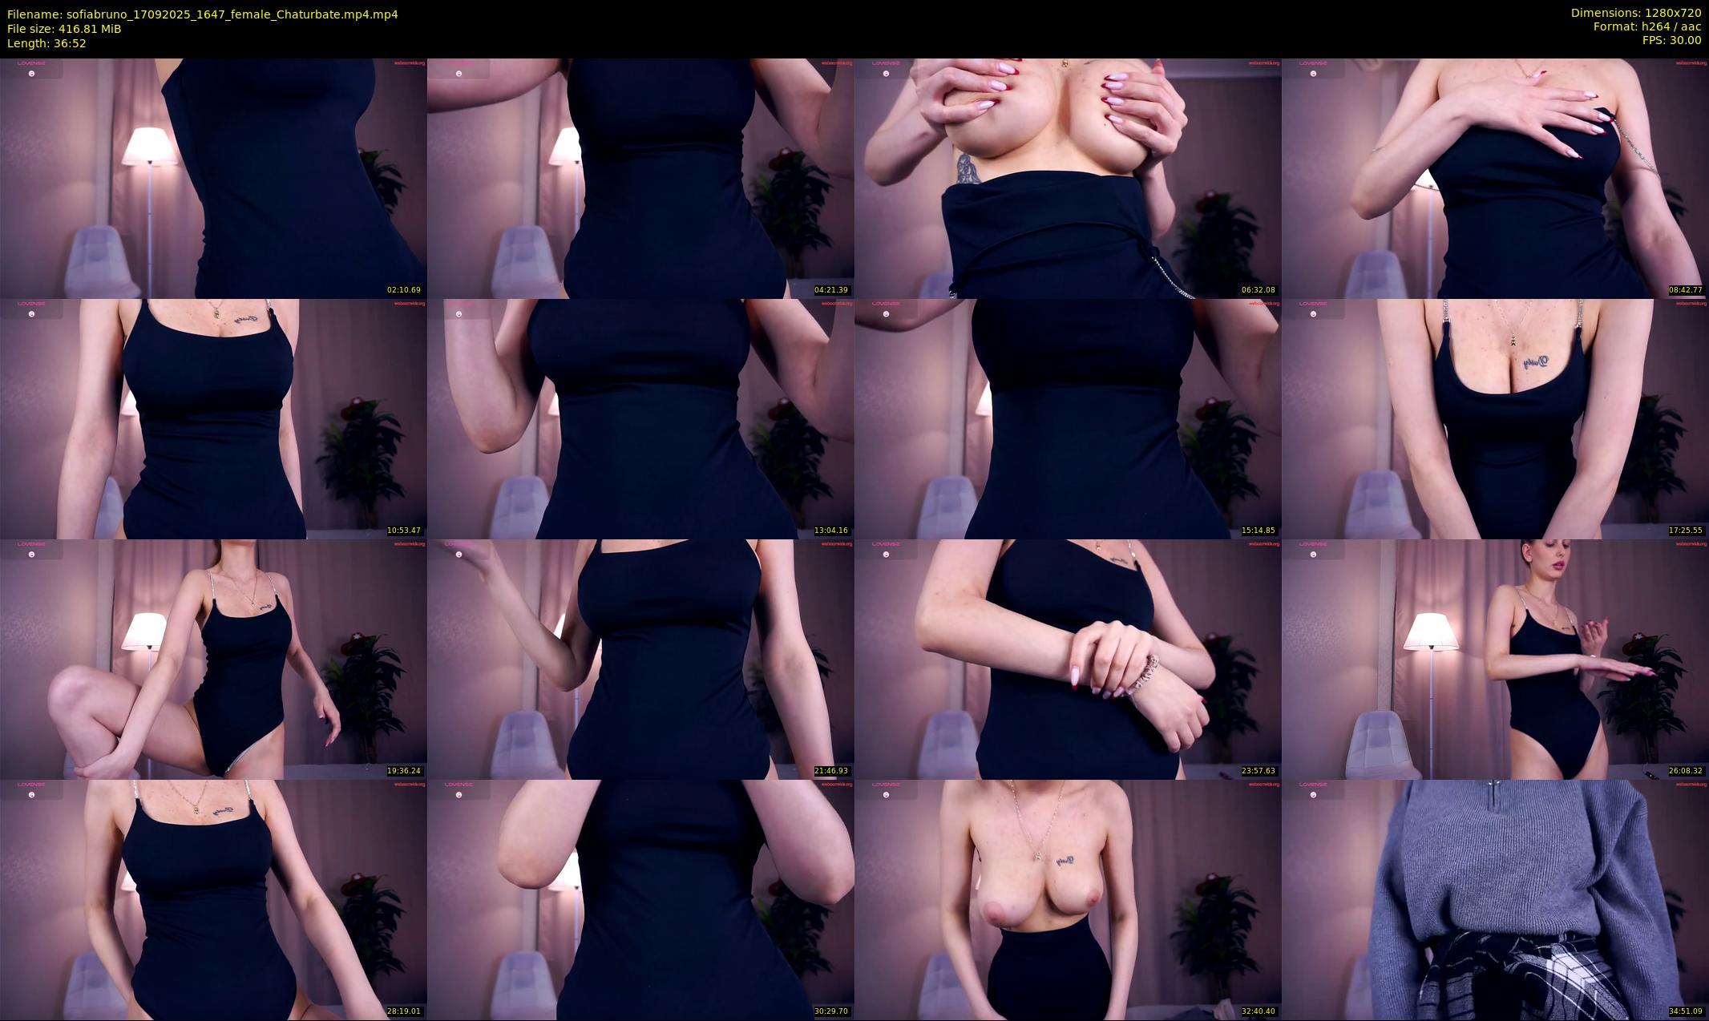Image resolution: width=1709 pixels, height=1021 pixels.
Task: Click the Format h264 / aac label
Action: [x=1646, y=26]
